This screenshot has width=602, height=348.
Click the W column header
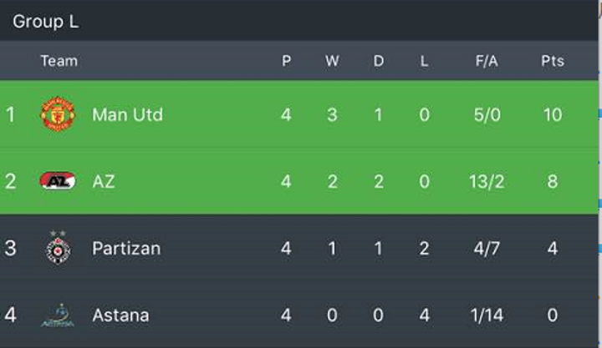tap(332, 61)
